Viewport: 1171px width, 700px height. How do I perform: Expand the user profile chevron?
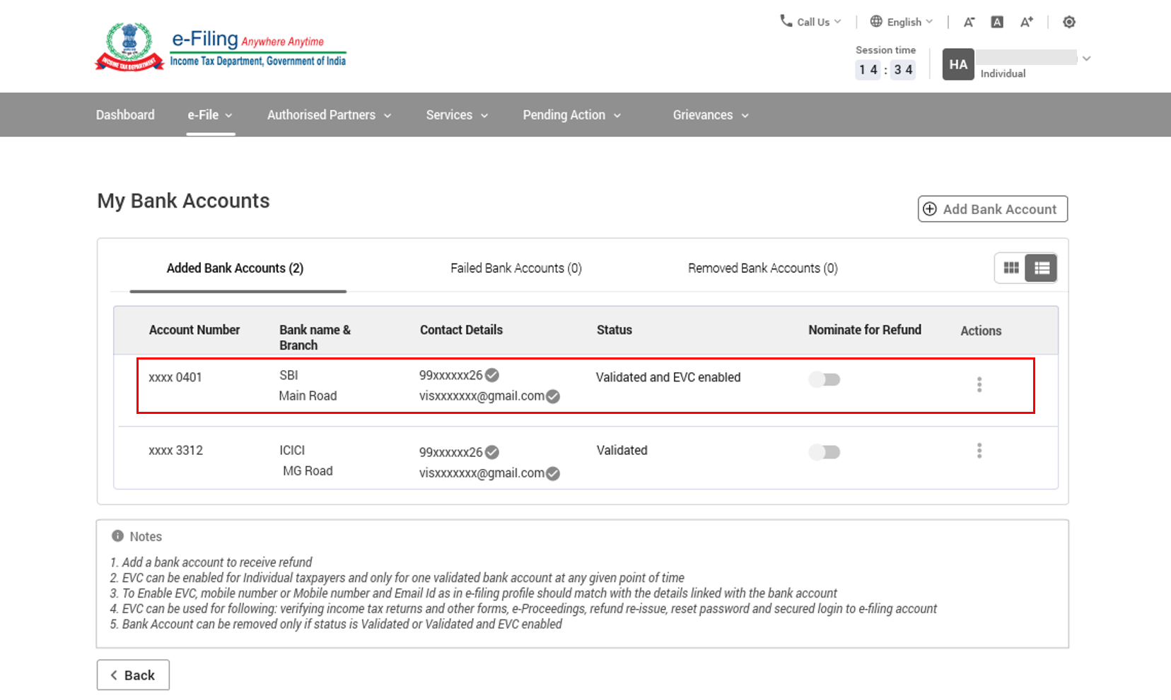click(1087, 59)
